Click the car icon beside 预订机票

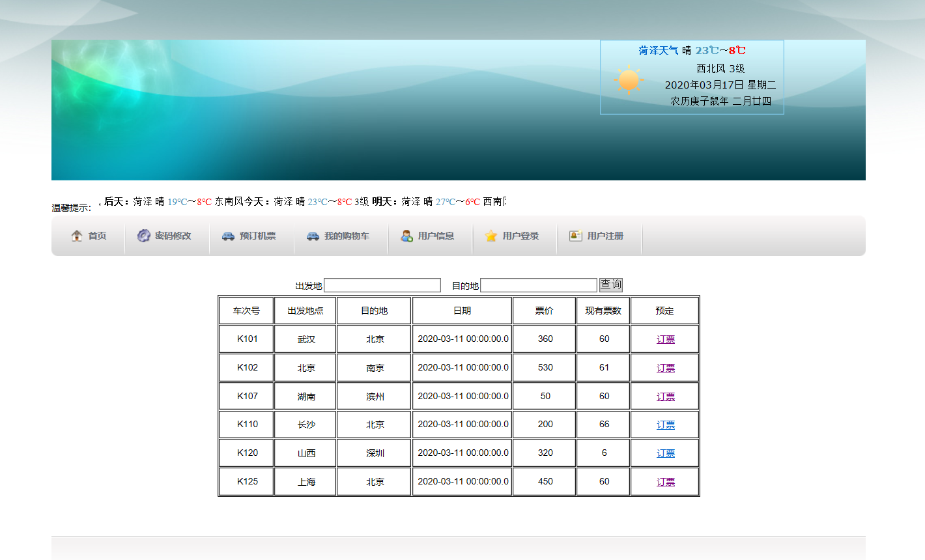[228, 236]
